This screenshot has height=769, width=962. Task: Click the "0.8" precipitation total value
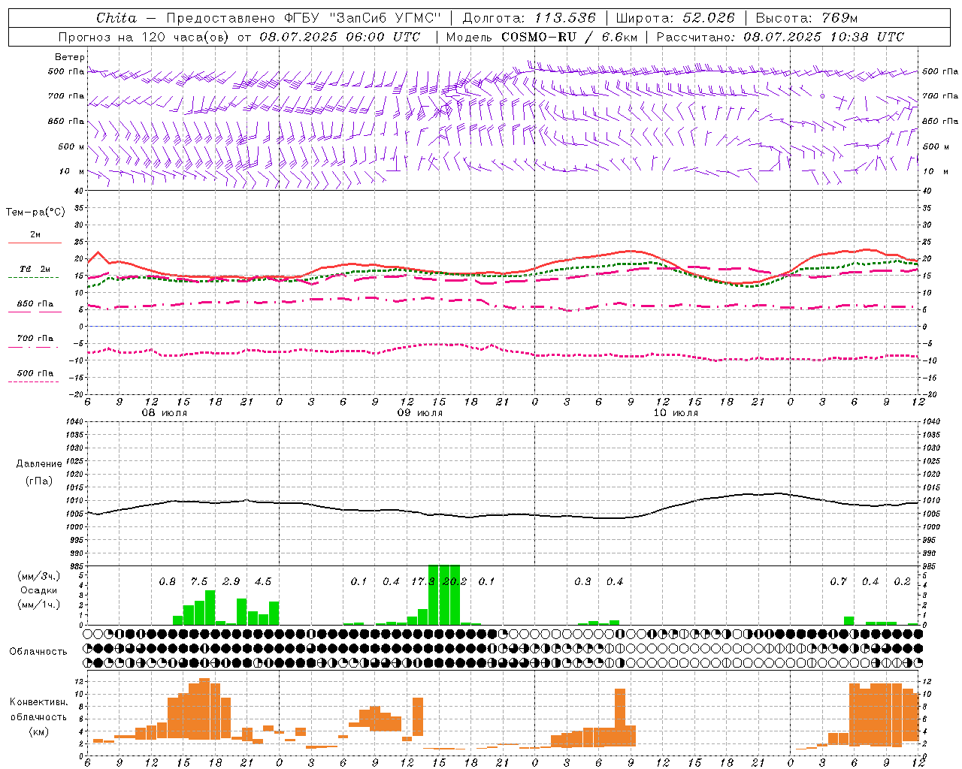pyautogui.click(x=168, y=582)
